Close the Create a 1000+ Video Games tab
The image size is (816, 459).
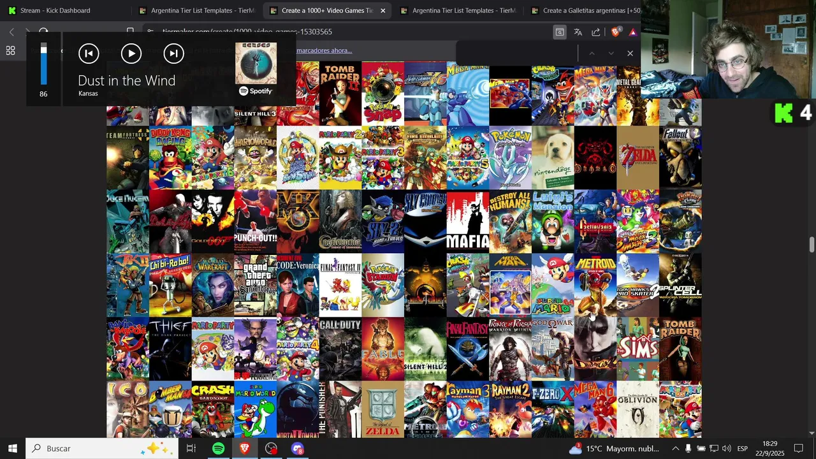382,10
